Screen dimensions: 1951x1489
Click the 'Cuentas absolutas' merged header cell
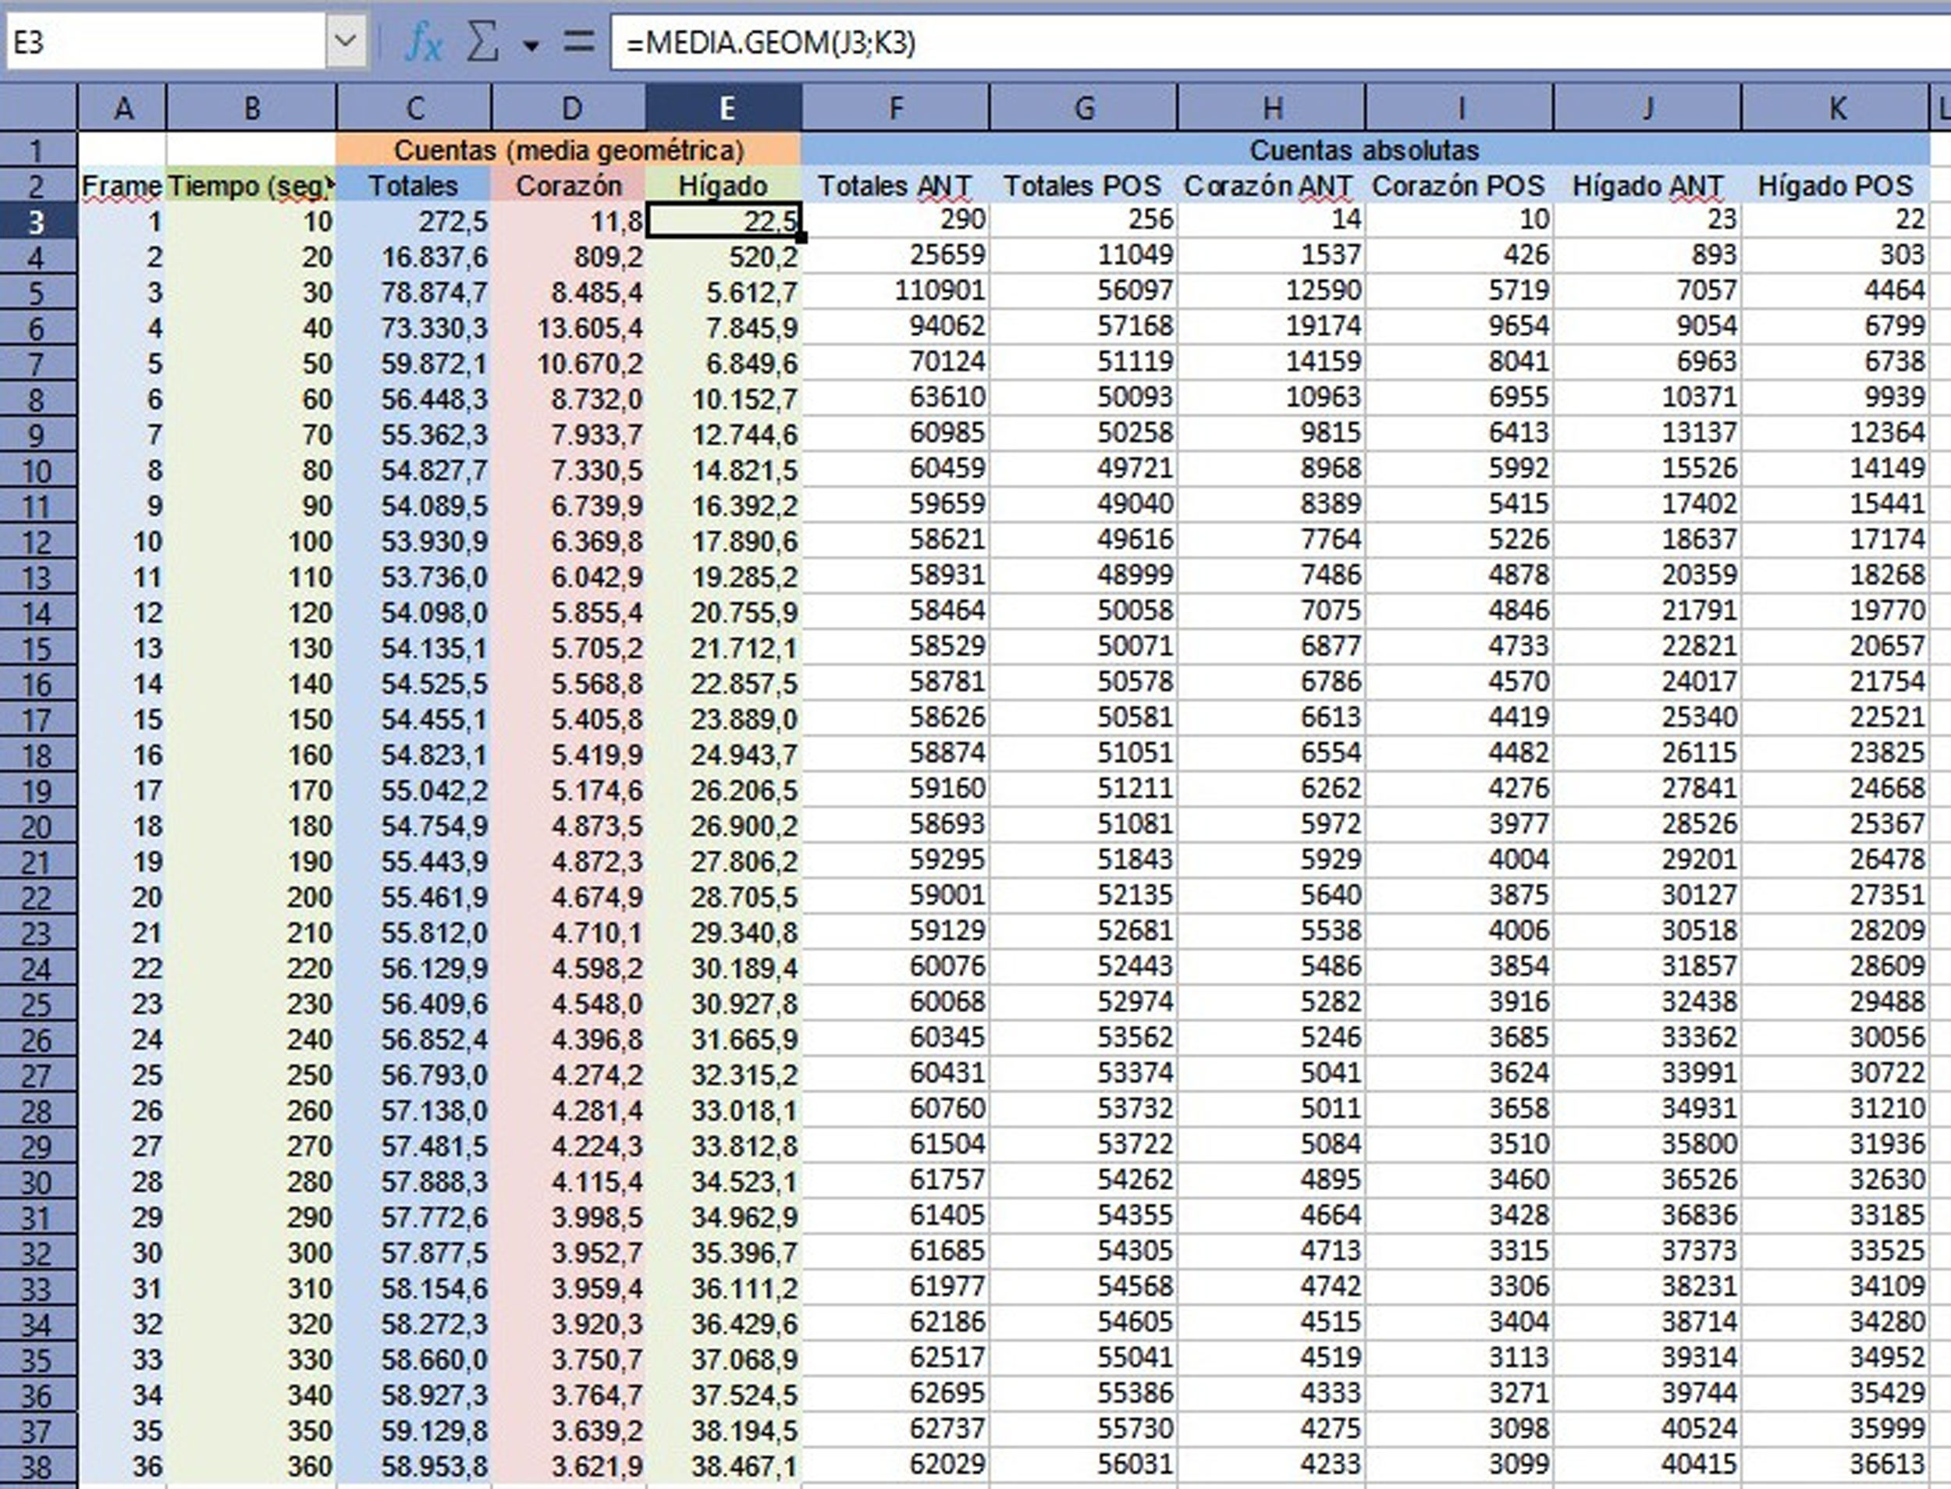click(1364, 150)
